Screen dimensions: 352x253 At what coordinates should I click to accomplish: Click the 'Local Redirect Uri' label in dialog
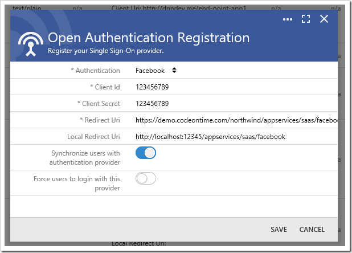pyautogui.click(x=93, y=137)
